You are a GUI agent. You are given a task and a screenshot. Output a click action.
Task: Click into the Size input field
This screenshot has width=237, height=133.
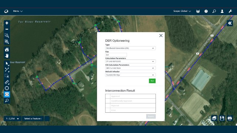(x=116, y=55)
